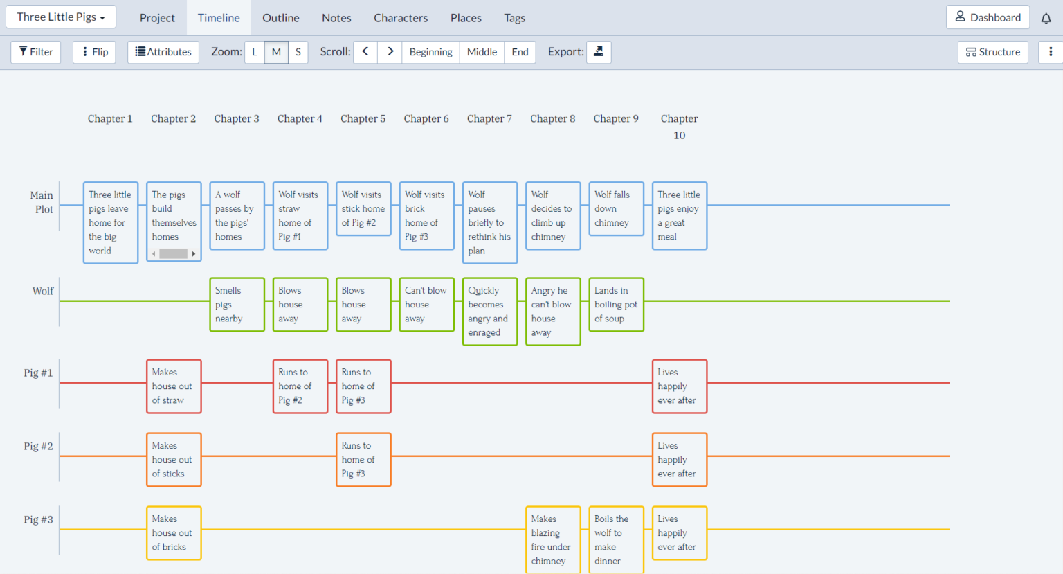Image resolution: width=1063 pixels, height=574 pixels.
Task: Switch to the Outline tab
Action: 280,18
